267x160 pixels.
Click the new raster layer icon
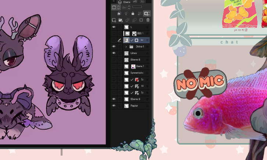[x=114, y=20]
